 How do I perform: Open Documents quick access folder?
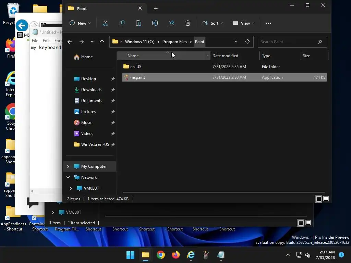click(x=92, y=101)
